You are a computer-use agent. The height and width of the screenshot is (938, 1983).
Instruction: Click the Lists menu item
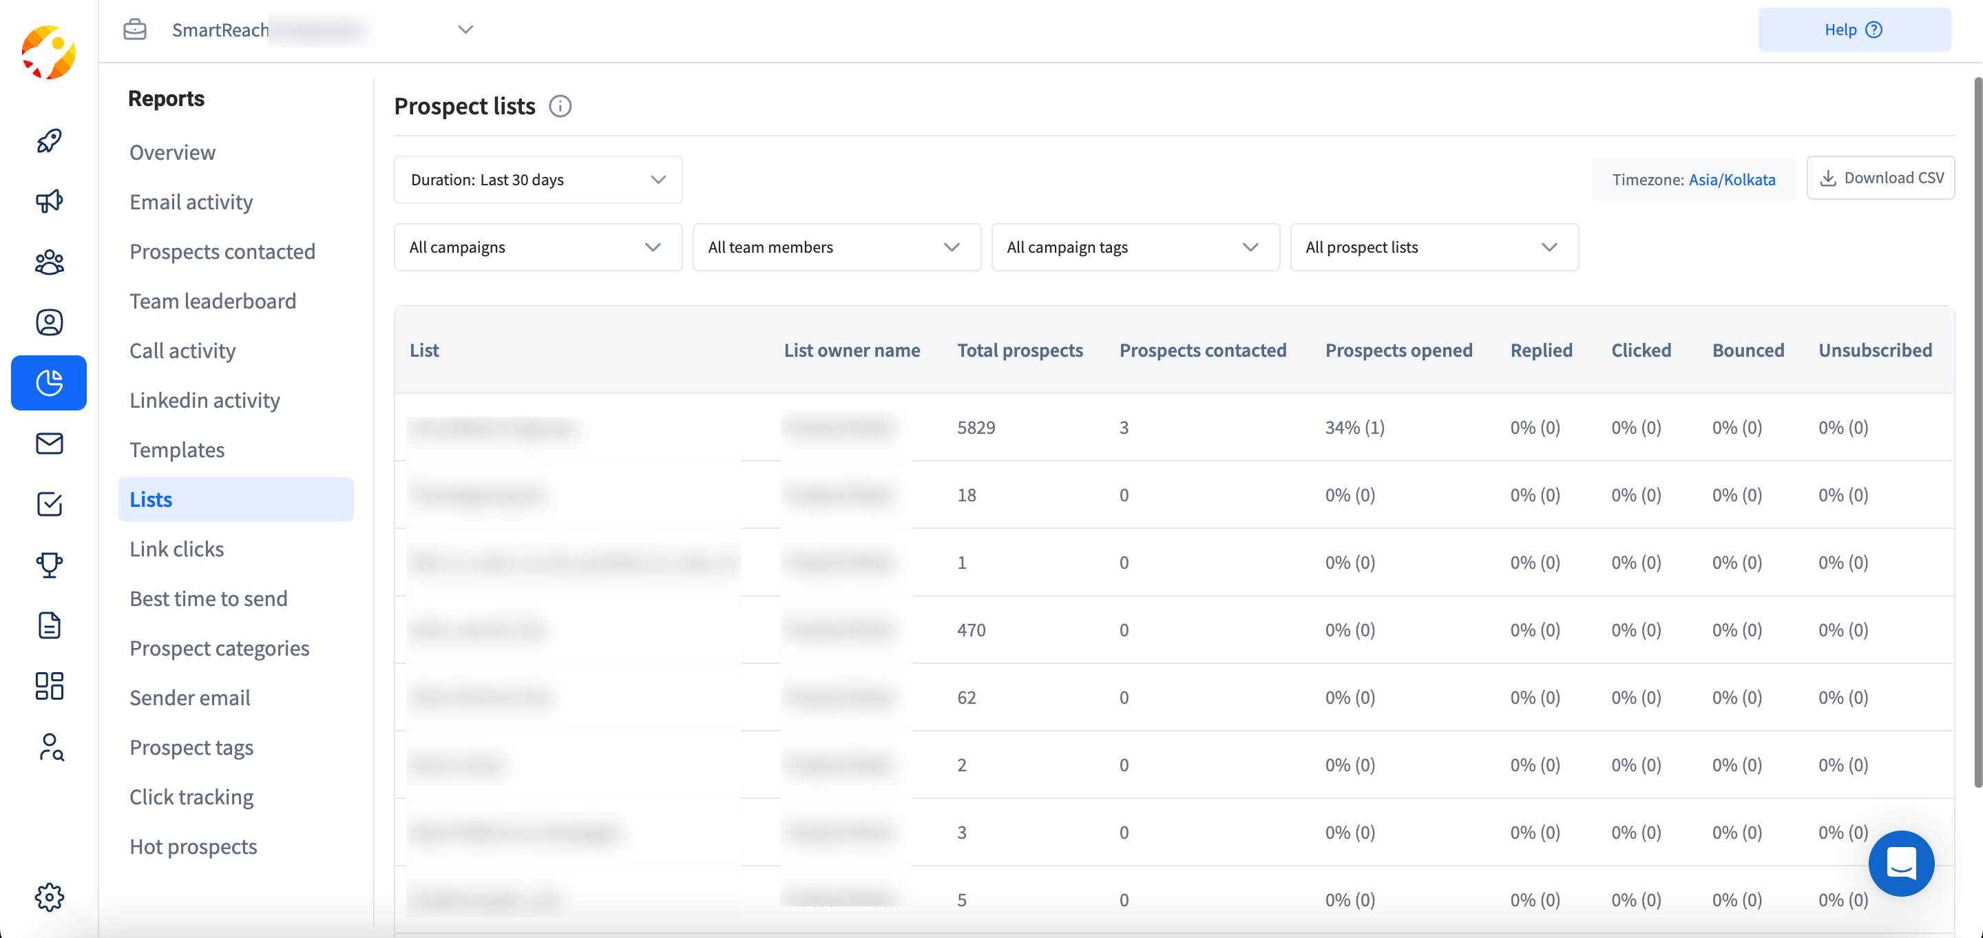pyautogui.click(x=151, y=499)
